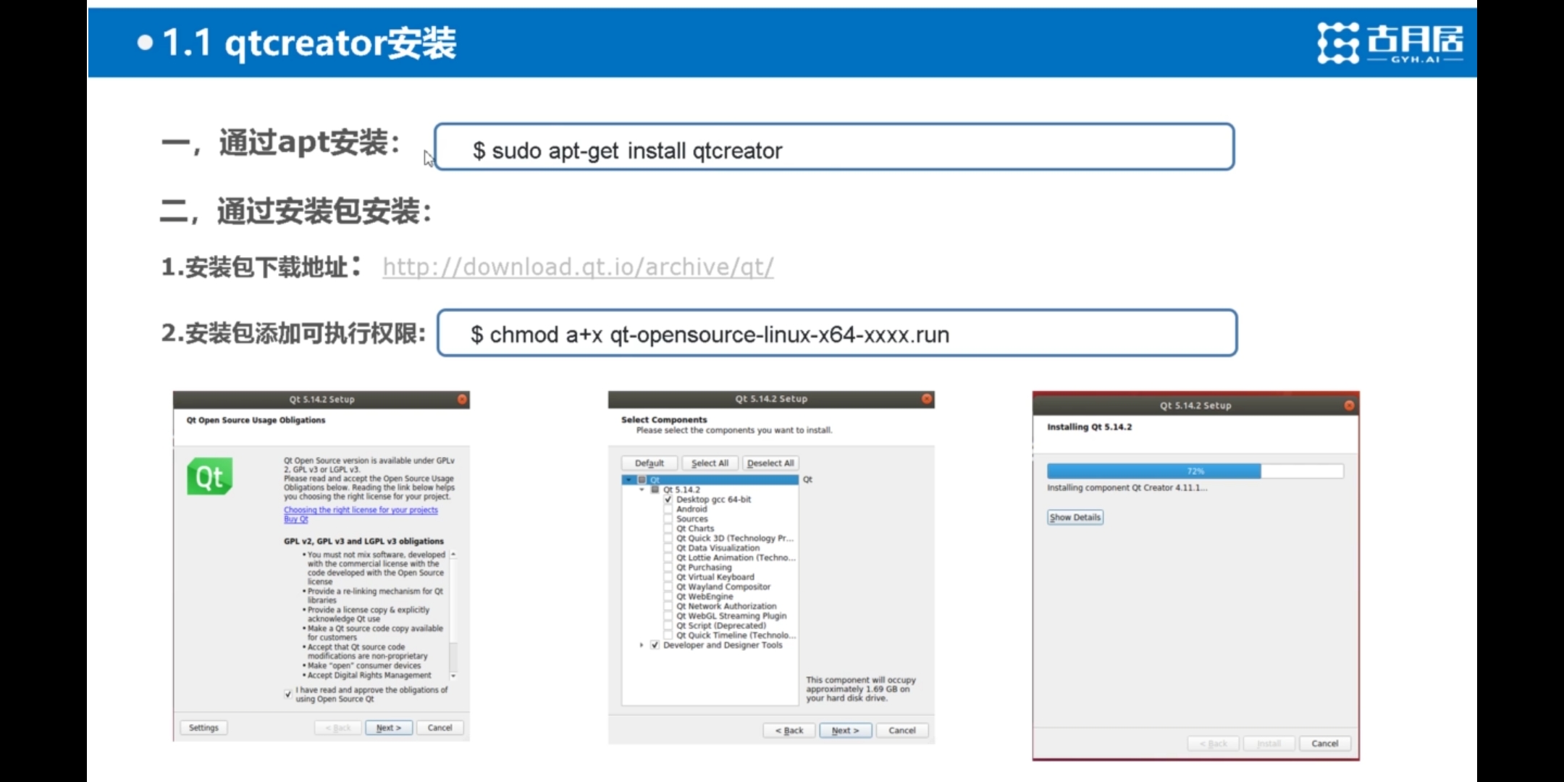
Task: Close the Usage Obligations setup window
Action: 462,399
